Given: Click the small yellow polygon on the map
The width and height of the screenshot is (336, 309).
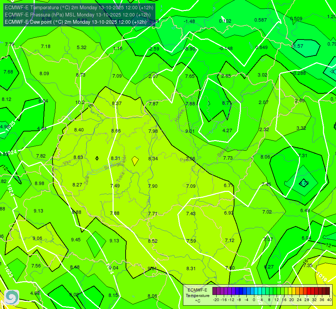Looking at the screenshot, I should (x=135, y=161).
